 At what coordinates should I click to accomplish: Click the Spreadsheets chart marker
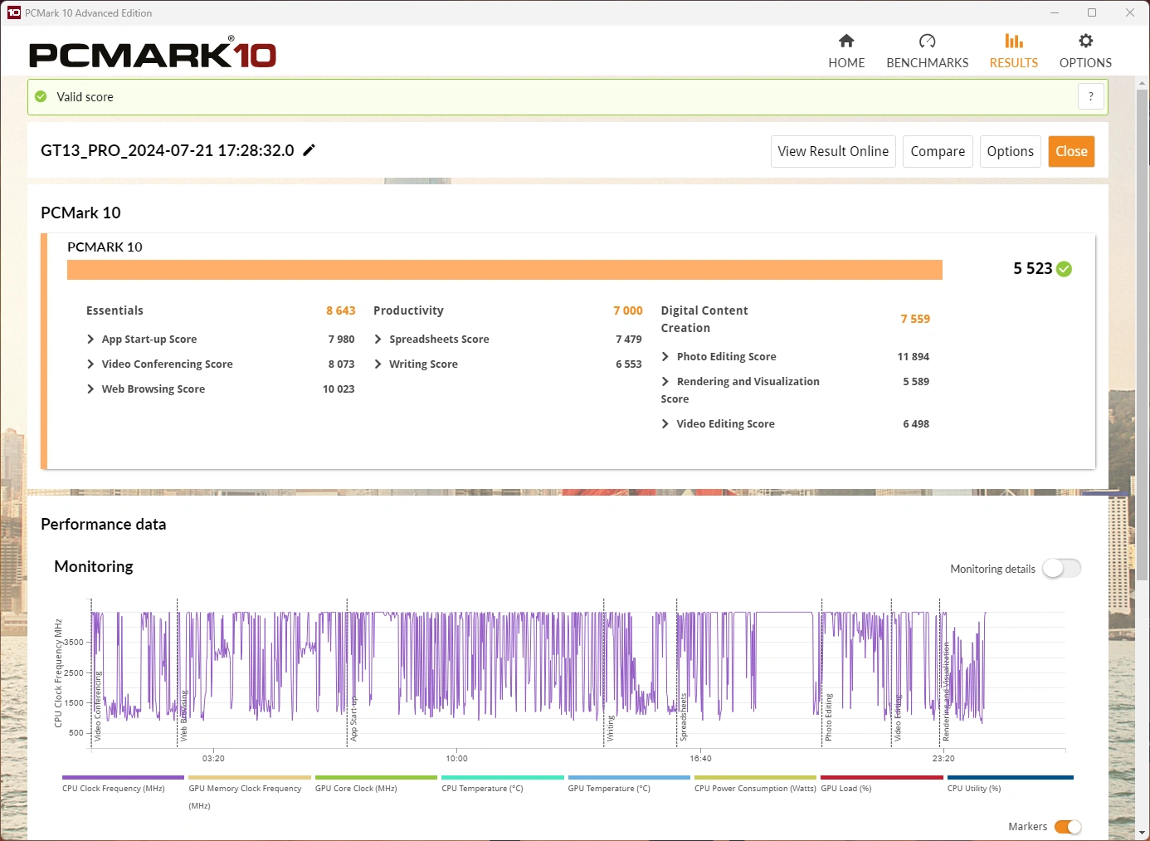click(x=683, y=717)
